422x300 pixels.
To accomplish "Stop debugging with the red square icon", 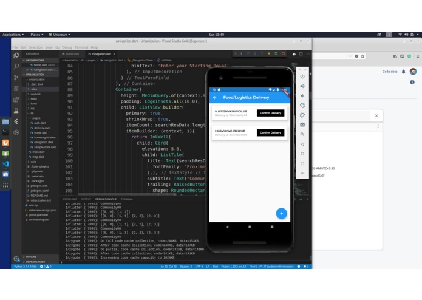I will (x=283, y=54).
